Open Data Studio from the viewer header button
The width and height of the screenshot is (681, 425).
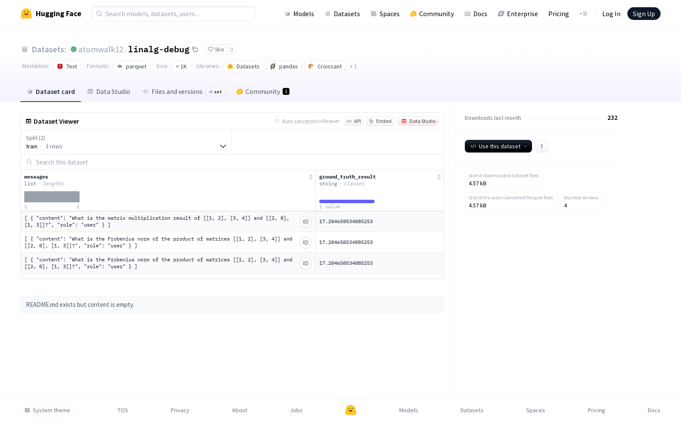(x=418, y=121)
